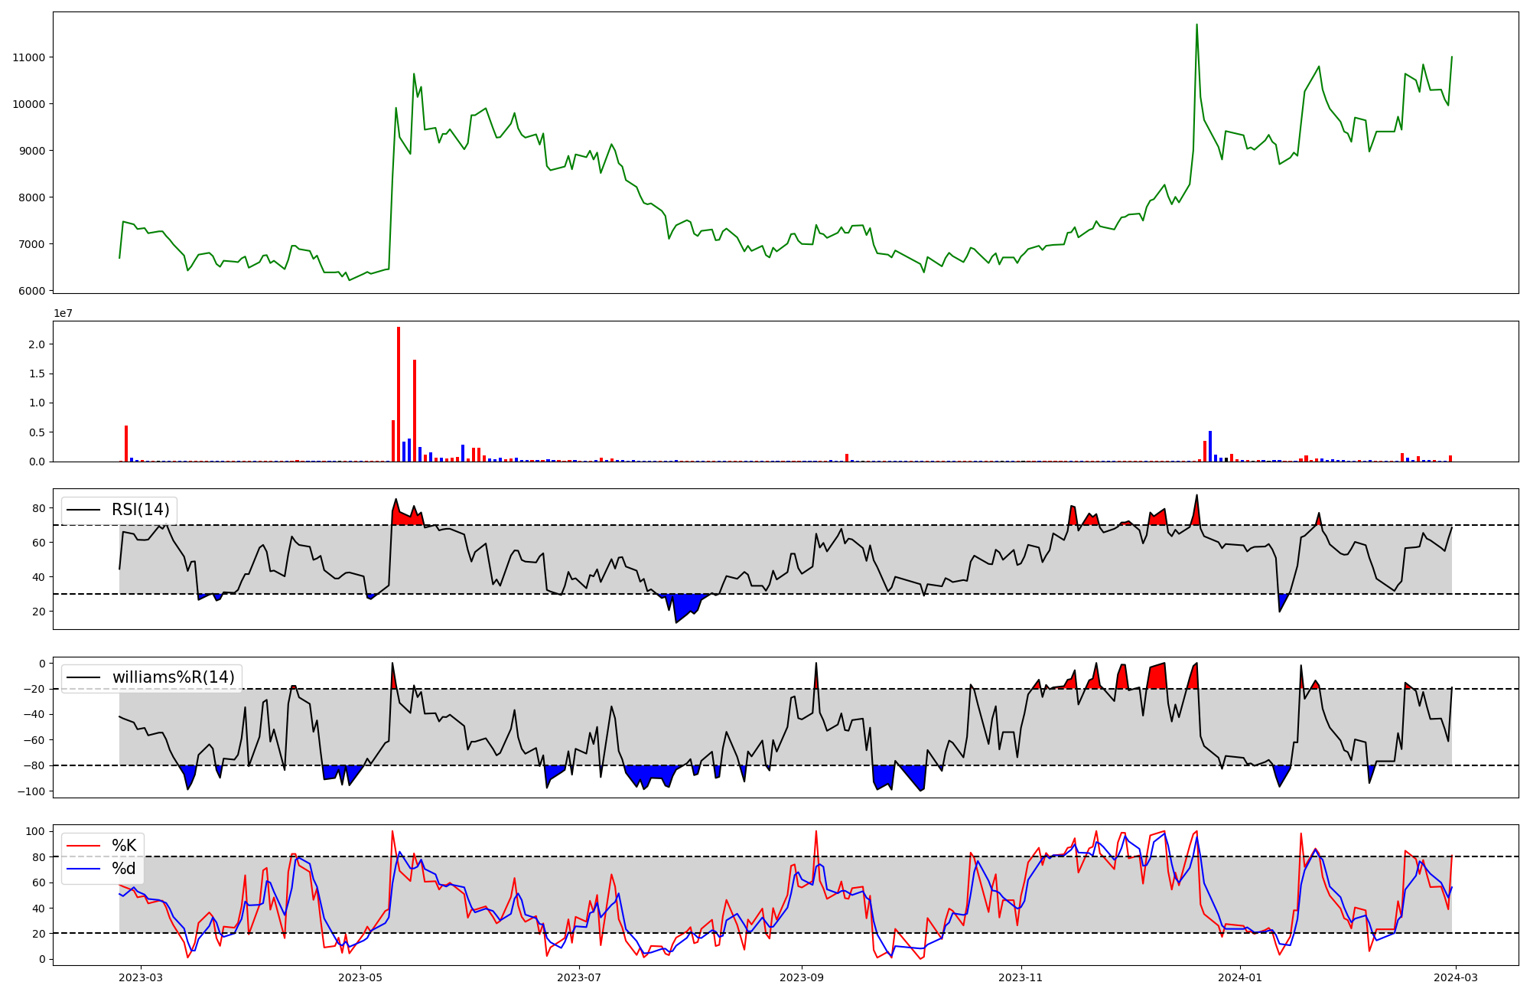Click the 2.0 volume axis tick label
The width and height of the screenshot is (1530, 995).
coord(36,344)
